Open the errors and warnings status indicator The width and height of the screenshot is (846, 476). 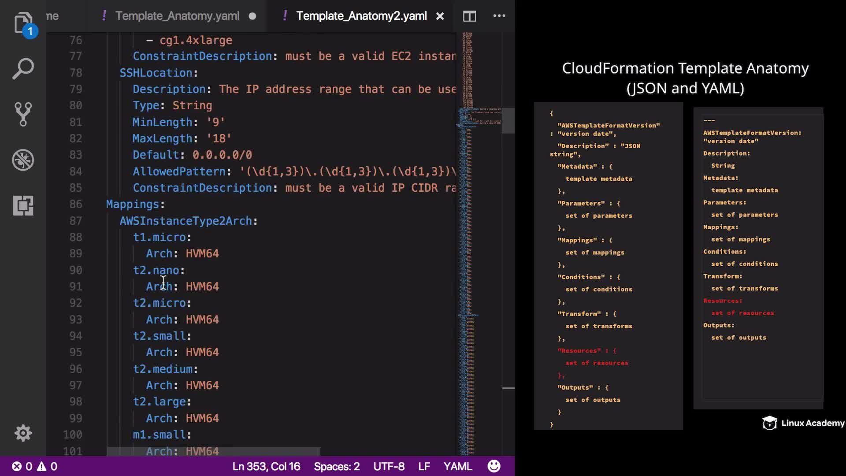pyautogui.click(x=34, y=466)
